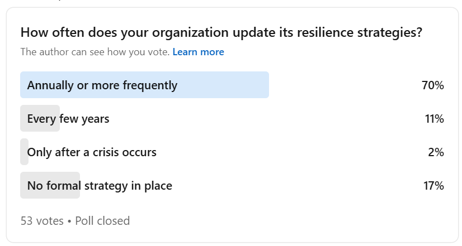This screenshot has width=462, height=246.
Task: Click the 17% result percentage
Action: click(x=433, y=185)
